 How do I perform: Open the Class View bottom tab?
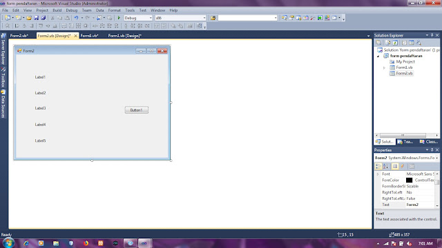(428, 142)
